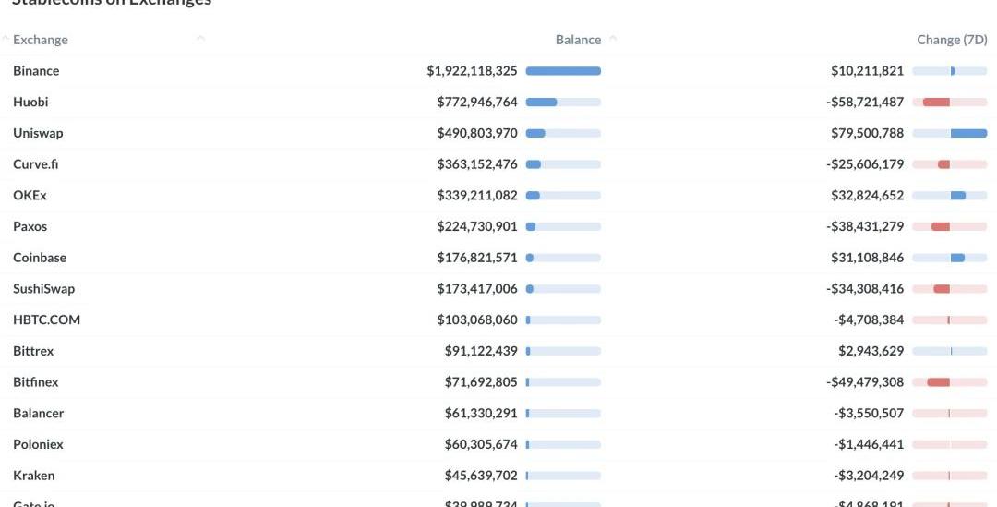Screen dimensions: 997x507
Task: Sort by the Exchange column header
Action: tap(41, 40)
